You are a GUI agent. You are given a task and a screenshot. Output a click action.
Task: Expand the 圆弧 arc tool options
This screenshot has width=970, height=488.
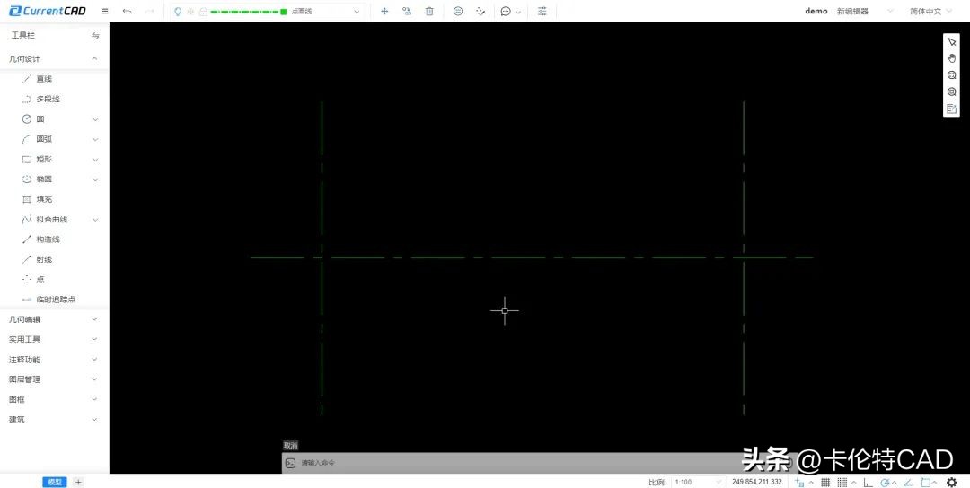95,139
